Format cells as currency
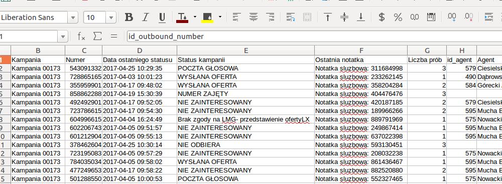502x184 pixels. coord(382,17)
